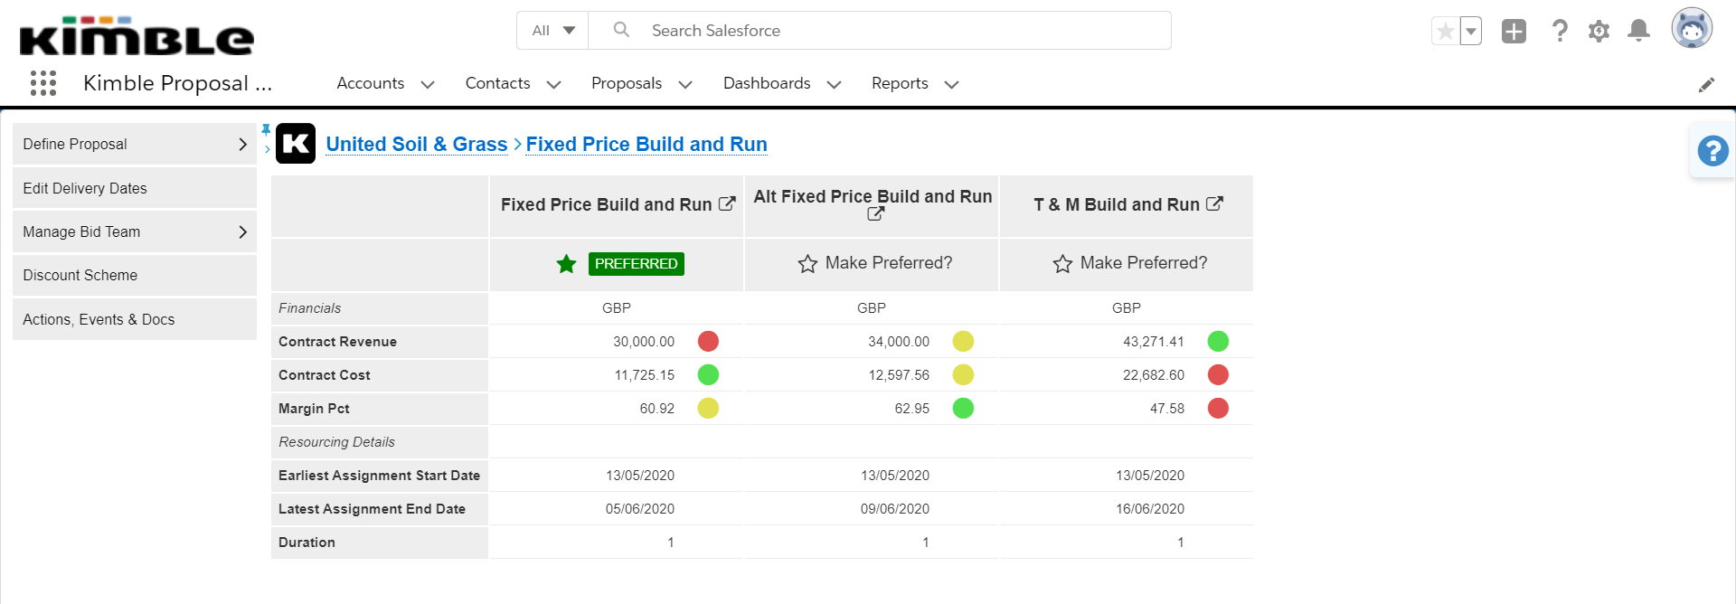This screenshot has height=604, width=1736.
Task: Click green indicator for Contract Cost 11,725.15
Action: pos(708,374)
